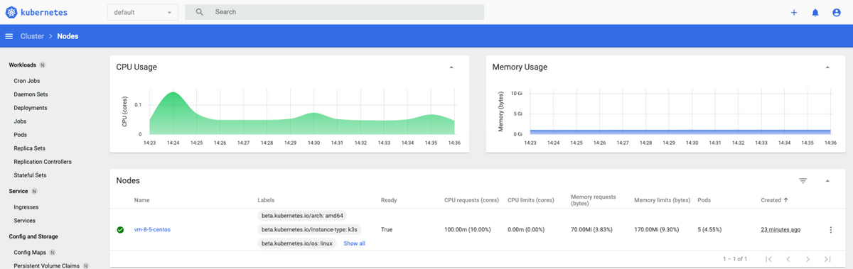
Task: Open the notifications bell icon
Action: click(x=815, y=12)
